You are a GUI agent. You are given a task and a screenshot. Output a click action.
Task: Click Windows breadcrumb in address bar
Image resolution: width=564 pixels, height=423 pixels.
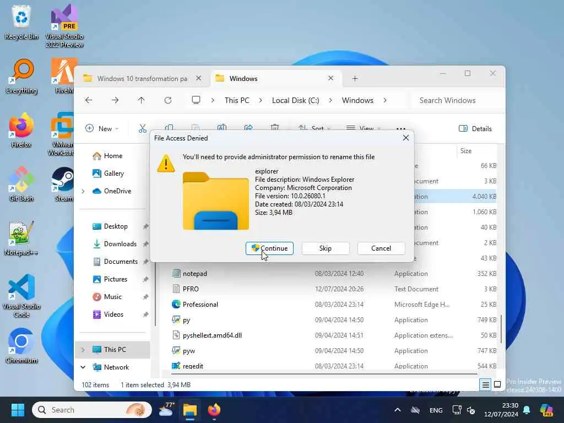pyautogui.click(x=357, y=100)
